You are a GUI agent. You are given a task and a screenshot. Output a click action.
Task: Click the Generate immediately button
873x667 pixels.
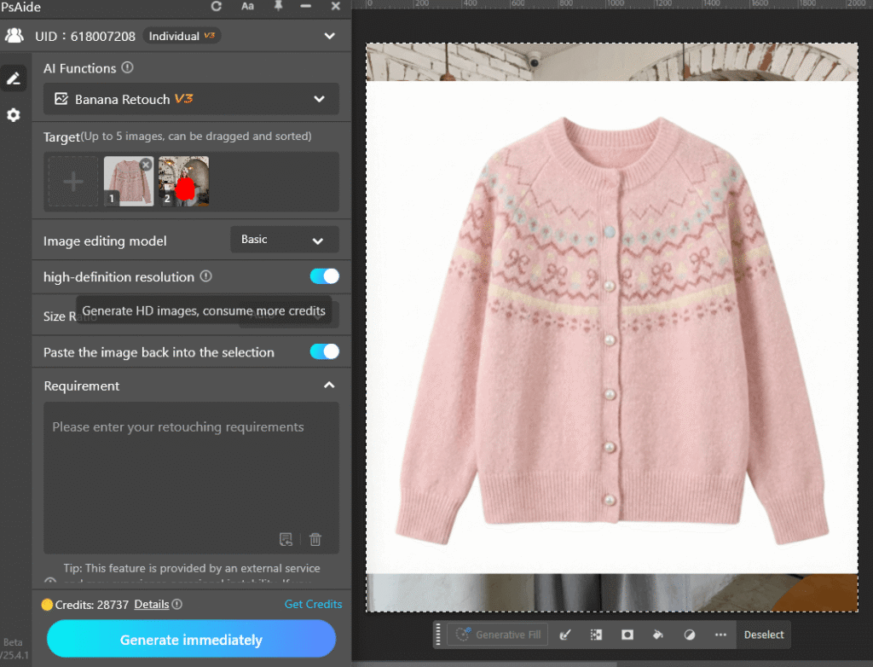point(191,640)
